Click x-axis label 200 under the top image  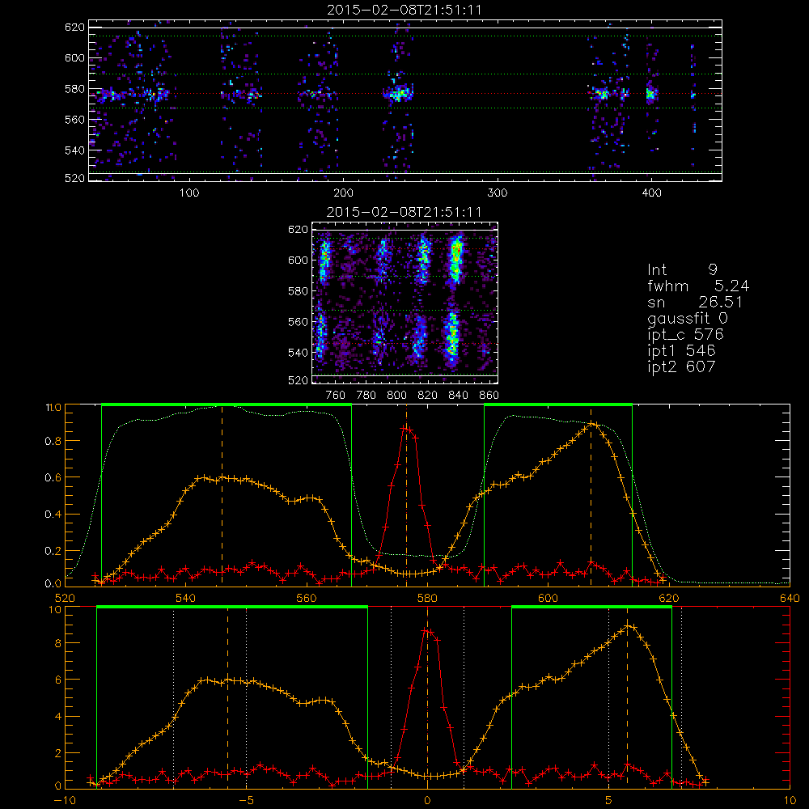tap(343, 193)
